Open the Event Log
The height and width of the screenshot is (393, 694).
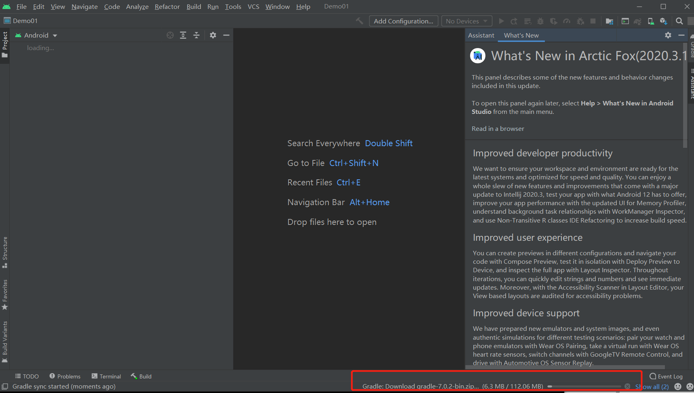[666, 376]
